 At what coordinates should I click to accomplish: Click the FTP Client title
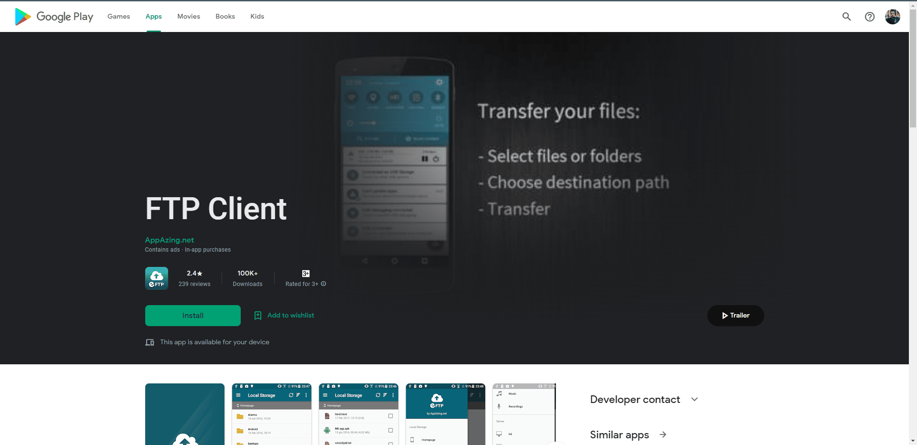click(216, 209)
